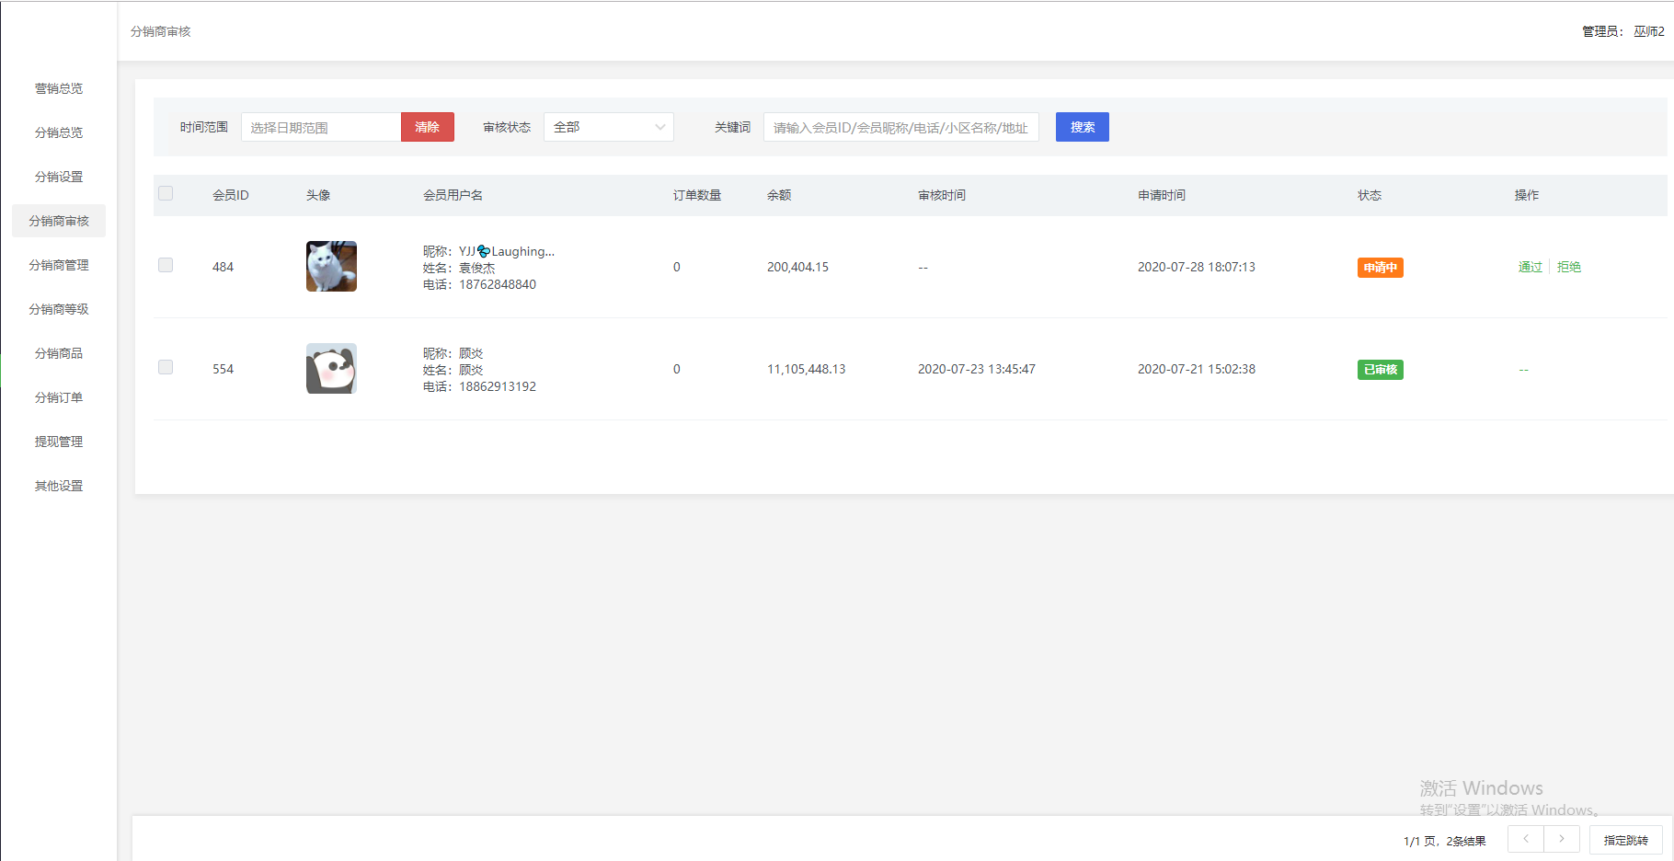Open the 审核状态 dropdown
Screen dimensions: 1674x861
coord(608,127)
